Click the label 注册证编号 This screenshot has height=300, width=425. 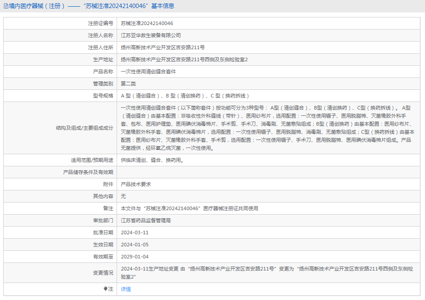tap(101, 23)
